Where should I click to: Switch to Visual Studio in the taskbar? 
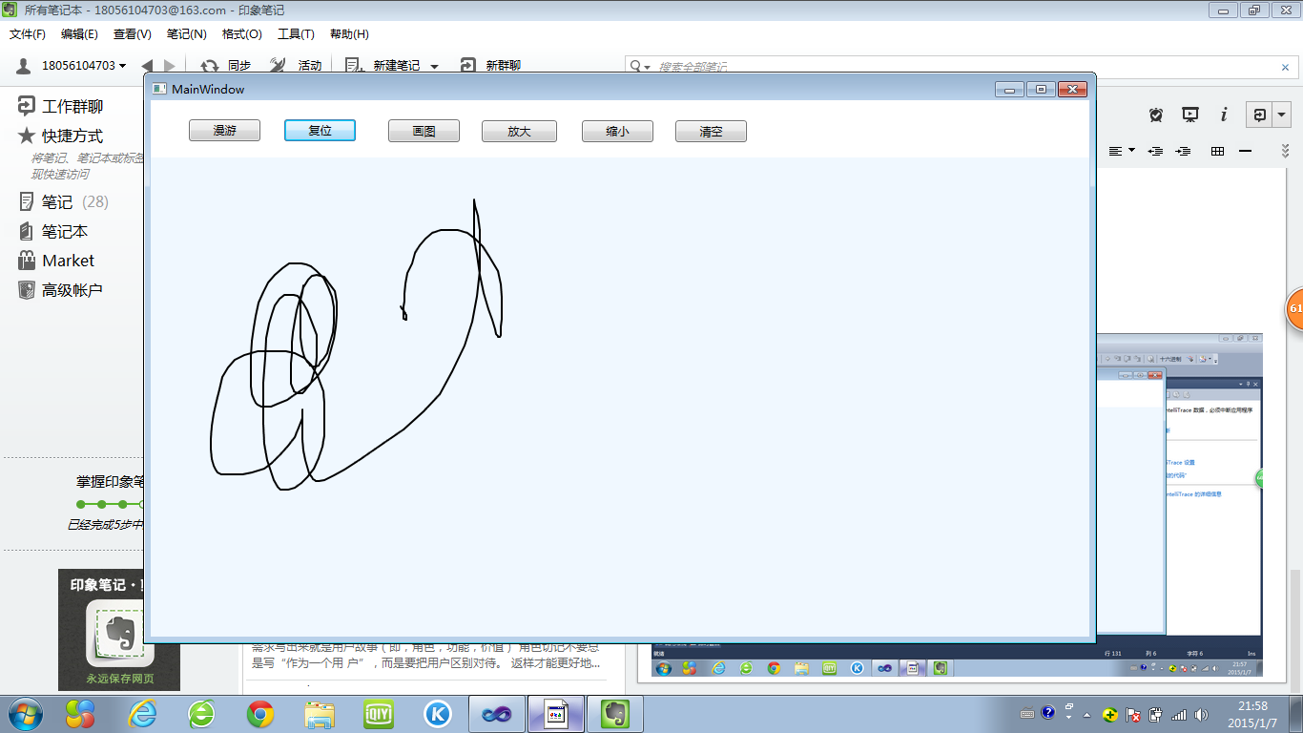(x=497, y=713)
